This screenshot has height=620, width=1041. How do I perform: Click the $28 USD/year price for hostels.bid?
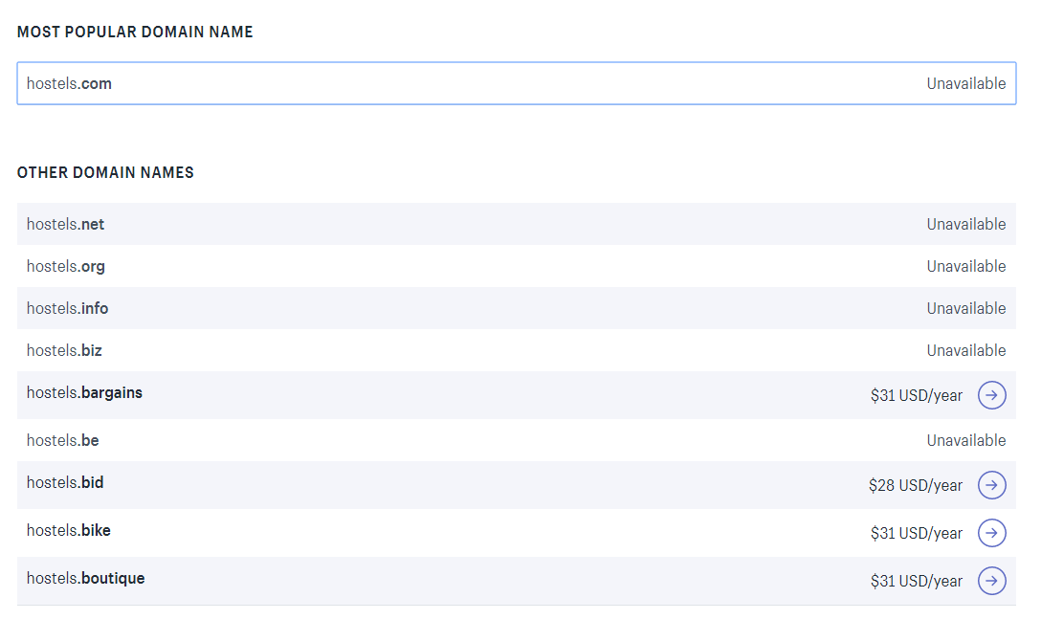click(916, 485)
